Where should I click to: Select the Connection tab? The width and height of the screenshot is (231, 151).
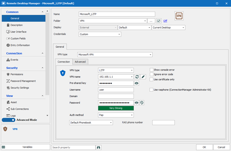[64, 62]
